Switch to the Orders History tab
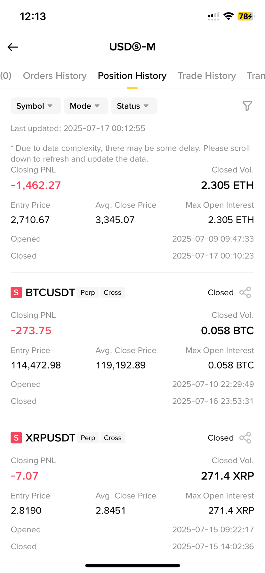 pos(55,76)
